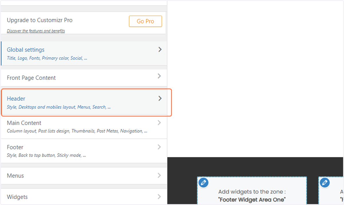Expand the Footer chevron arrow
Image resolution: width=344 pixels, height=205 pixels.
pos(159,147)
